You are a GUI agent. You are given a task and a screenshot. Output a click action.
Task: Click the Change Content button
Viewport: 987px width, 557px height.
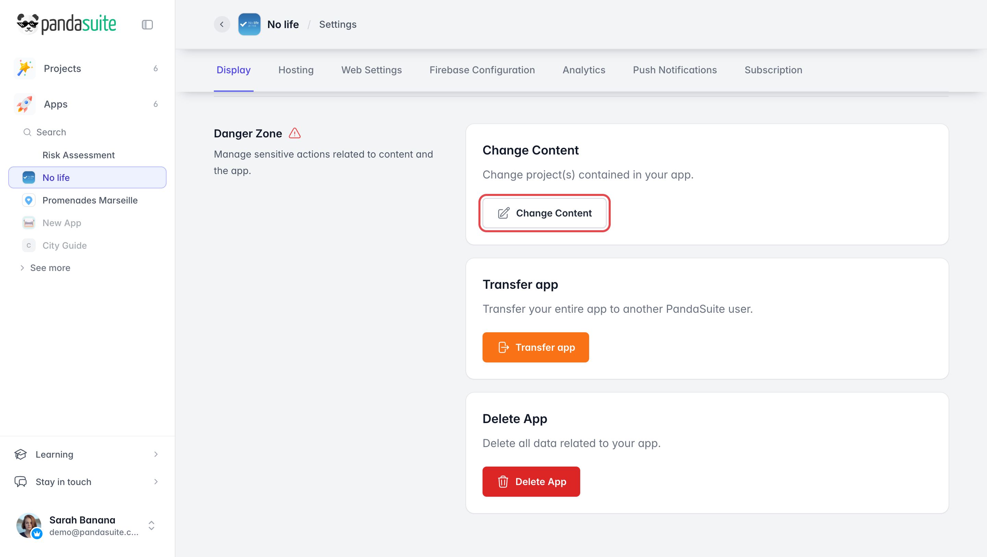545,213
